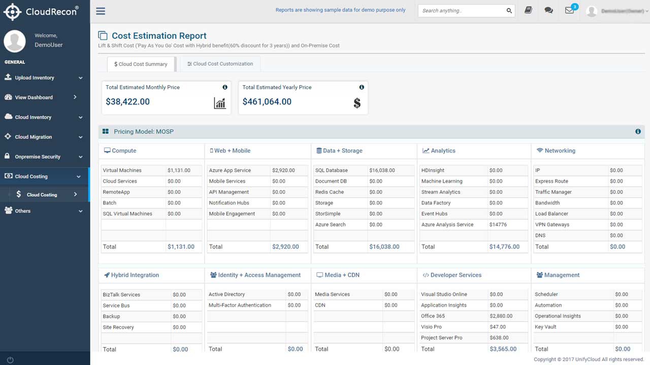The height and width of the screenshot is (365, 650).
Task: Click info icon on Yearly Price card
Action: pyautogui.click(x=362, y=87)
